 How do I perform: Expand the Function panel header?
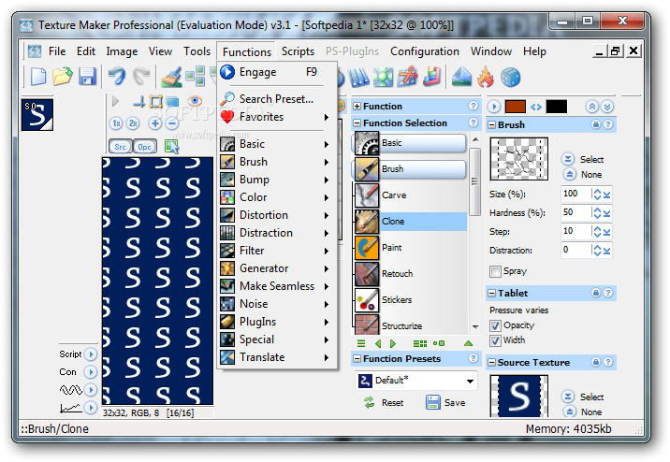pyautogui.click(x=357, y=107)
